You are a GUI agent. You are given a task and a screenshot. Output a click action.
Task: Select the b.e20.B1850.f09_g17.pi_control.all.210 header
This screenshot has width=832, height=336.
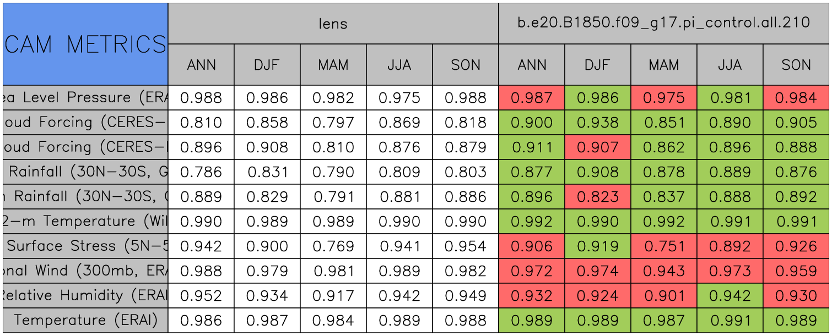click(x=663, y=23)
